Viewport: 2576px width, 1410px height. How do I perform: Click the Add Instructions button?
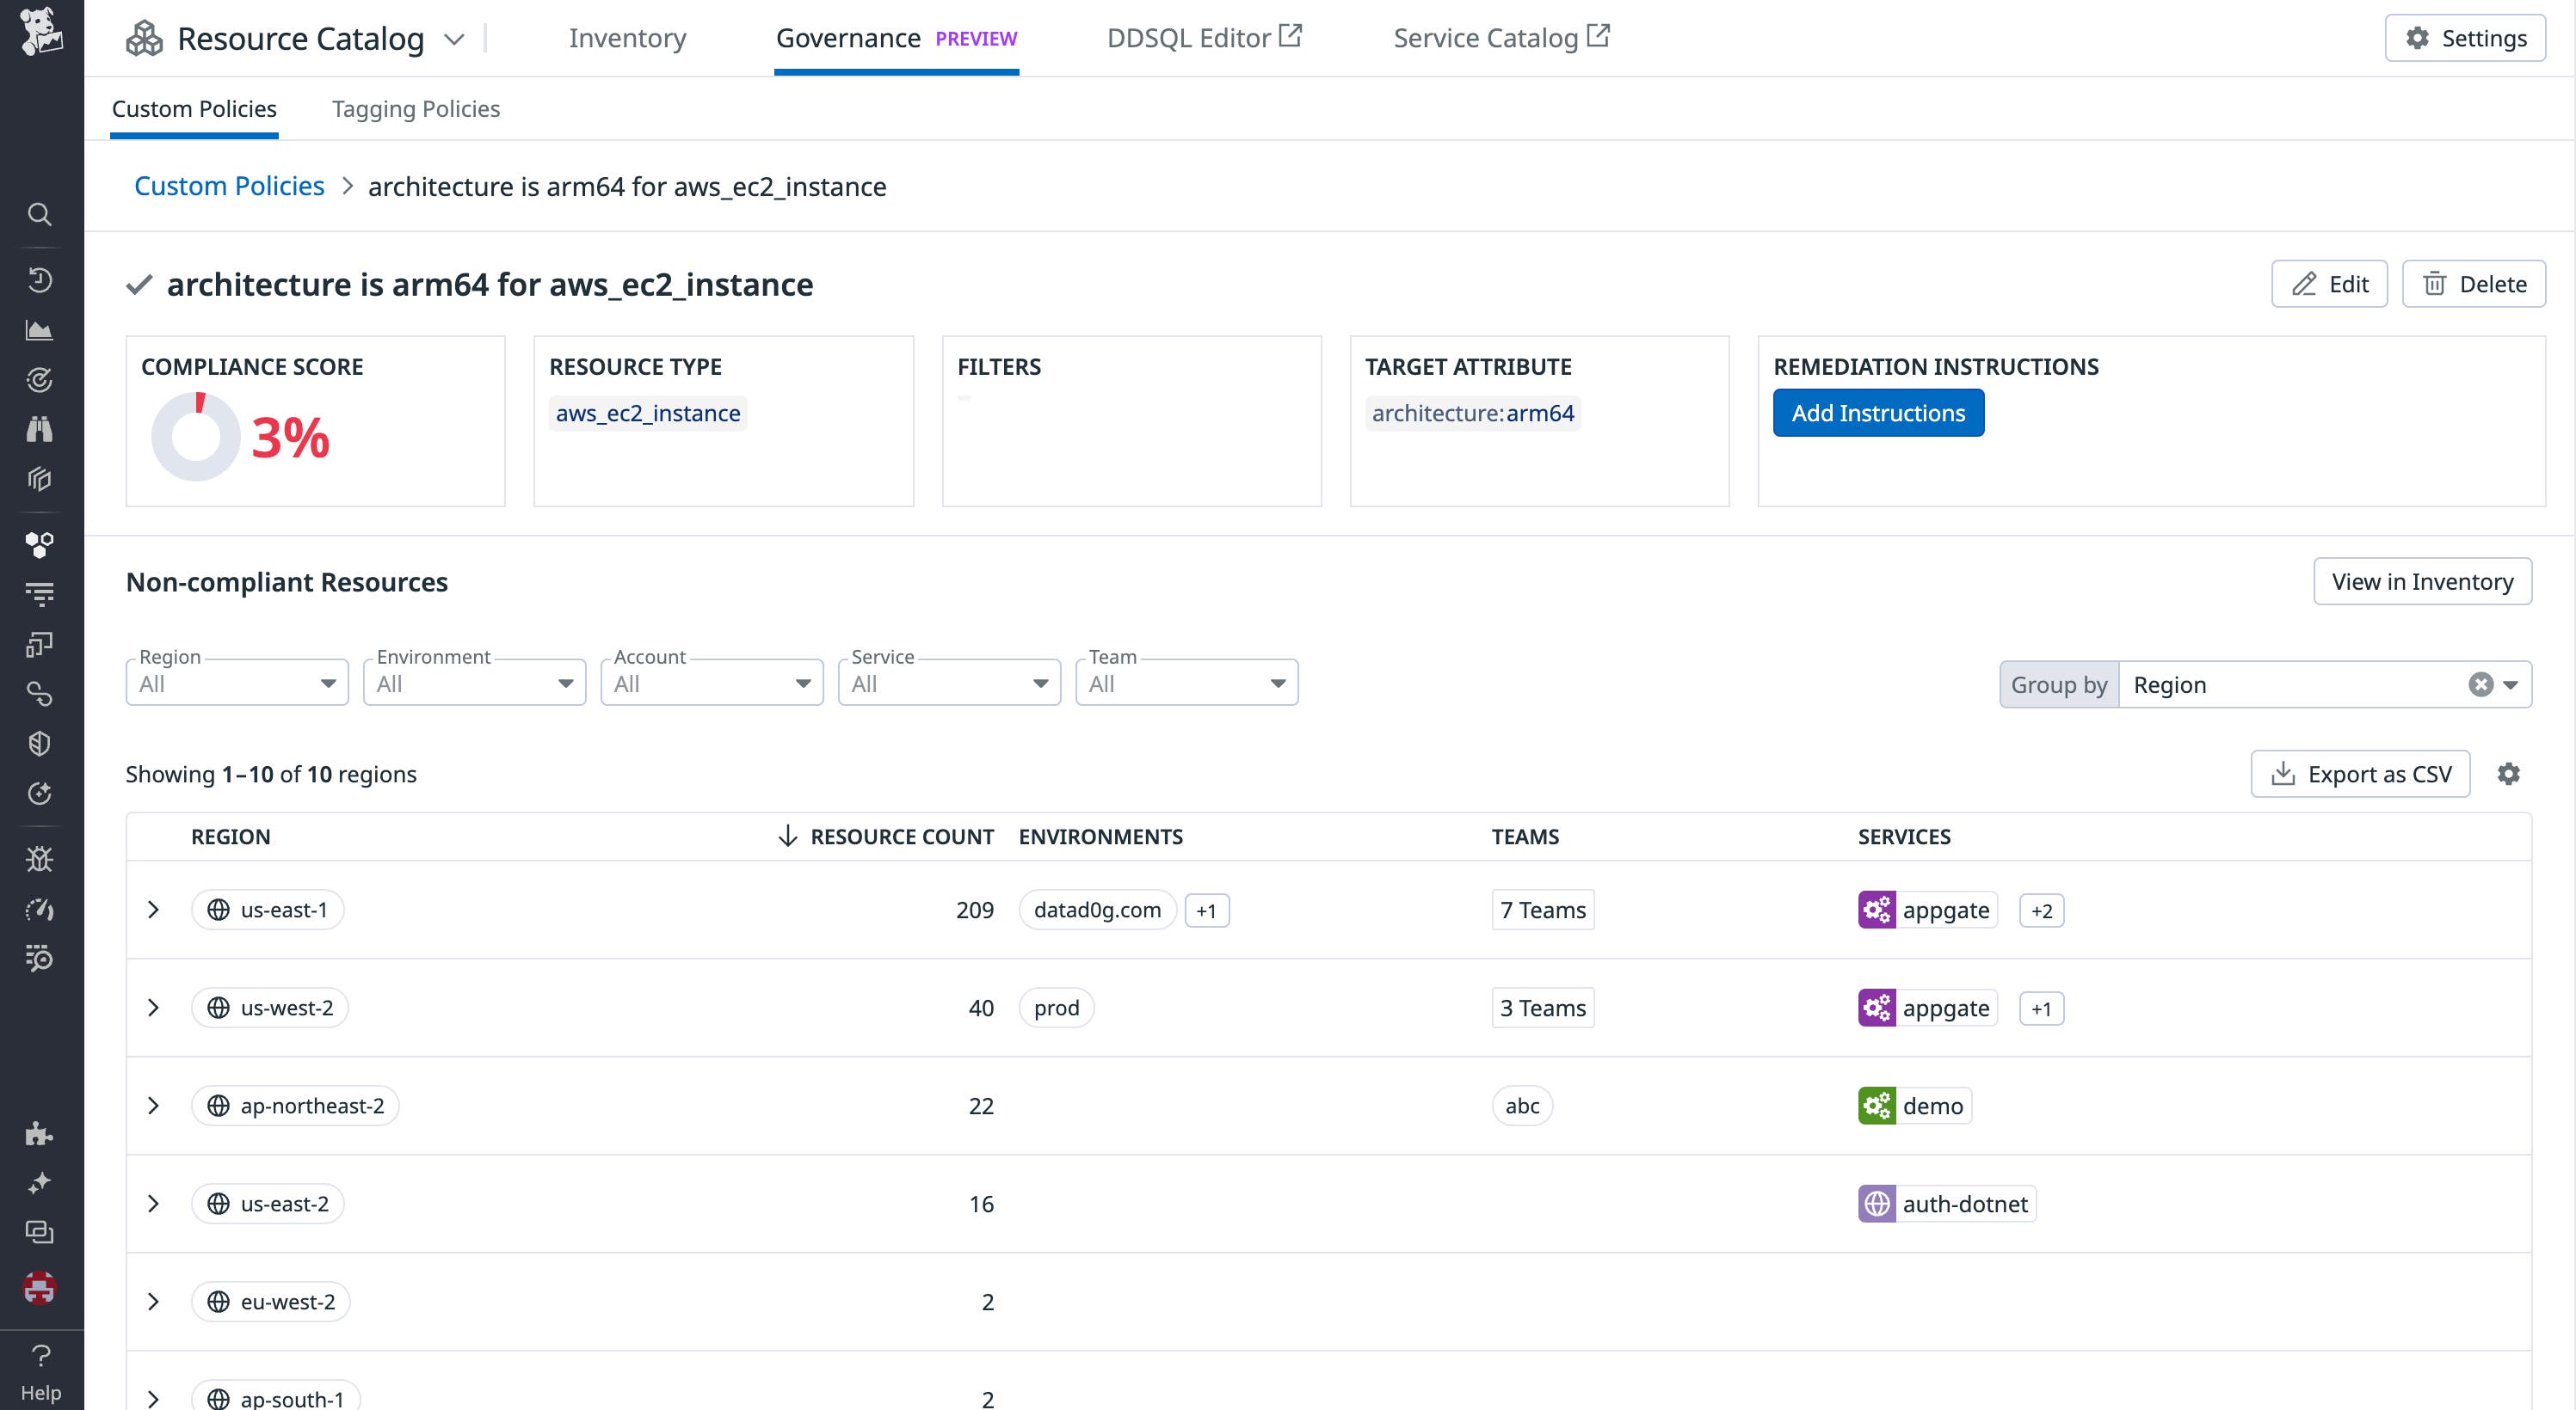coord(1878,413)
